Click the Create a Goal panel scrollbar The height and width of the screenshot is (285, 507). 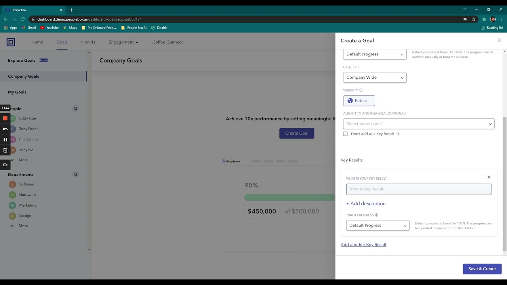click(x=505, y=184)
